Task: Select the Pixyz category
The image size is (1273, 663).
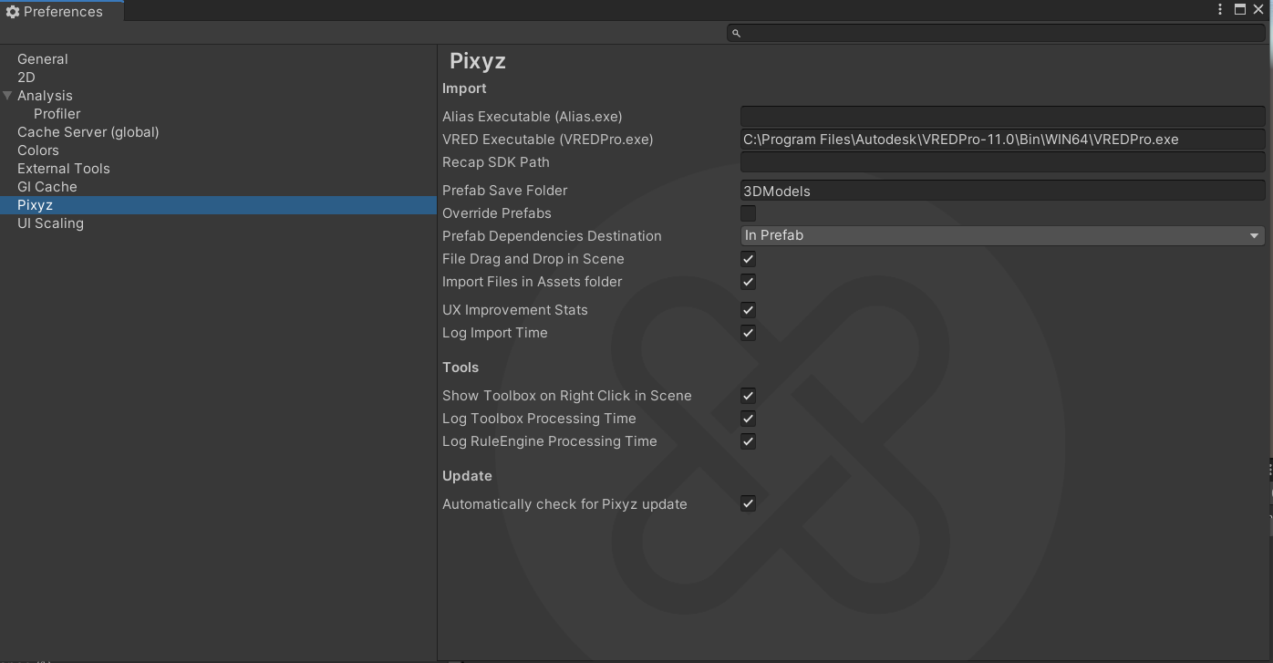Action: pos(218,205)
